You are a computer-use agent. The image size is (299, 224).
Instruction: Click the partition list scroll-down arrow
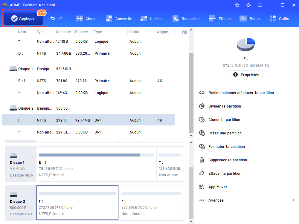(191, 135)
